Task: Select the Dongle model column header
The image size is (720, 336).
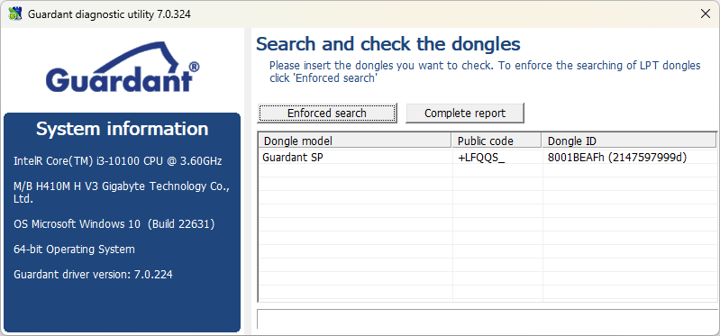Action: [355, 141]
